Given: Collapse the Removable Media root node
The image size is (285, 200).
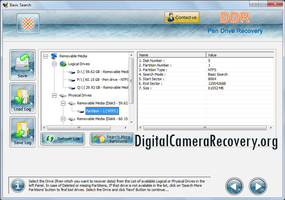Looking at the screenshot, I should click(x=46, y=56).
